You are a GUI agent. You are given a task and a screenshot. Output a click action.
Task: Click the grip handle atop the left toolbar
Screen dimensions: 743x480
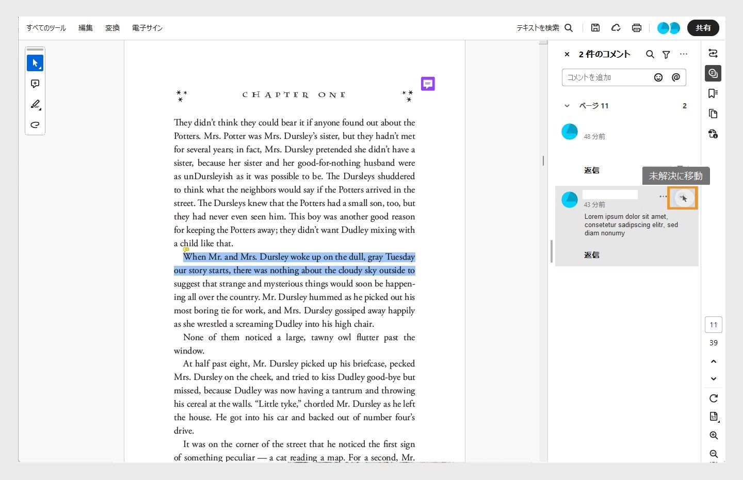(x=35, y=50)
